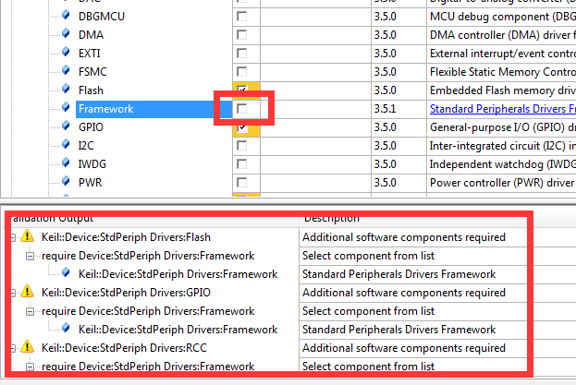The image size is (576, 385).
Task: Select the IWDG tree row
Action: [x=92, y=164]
